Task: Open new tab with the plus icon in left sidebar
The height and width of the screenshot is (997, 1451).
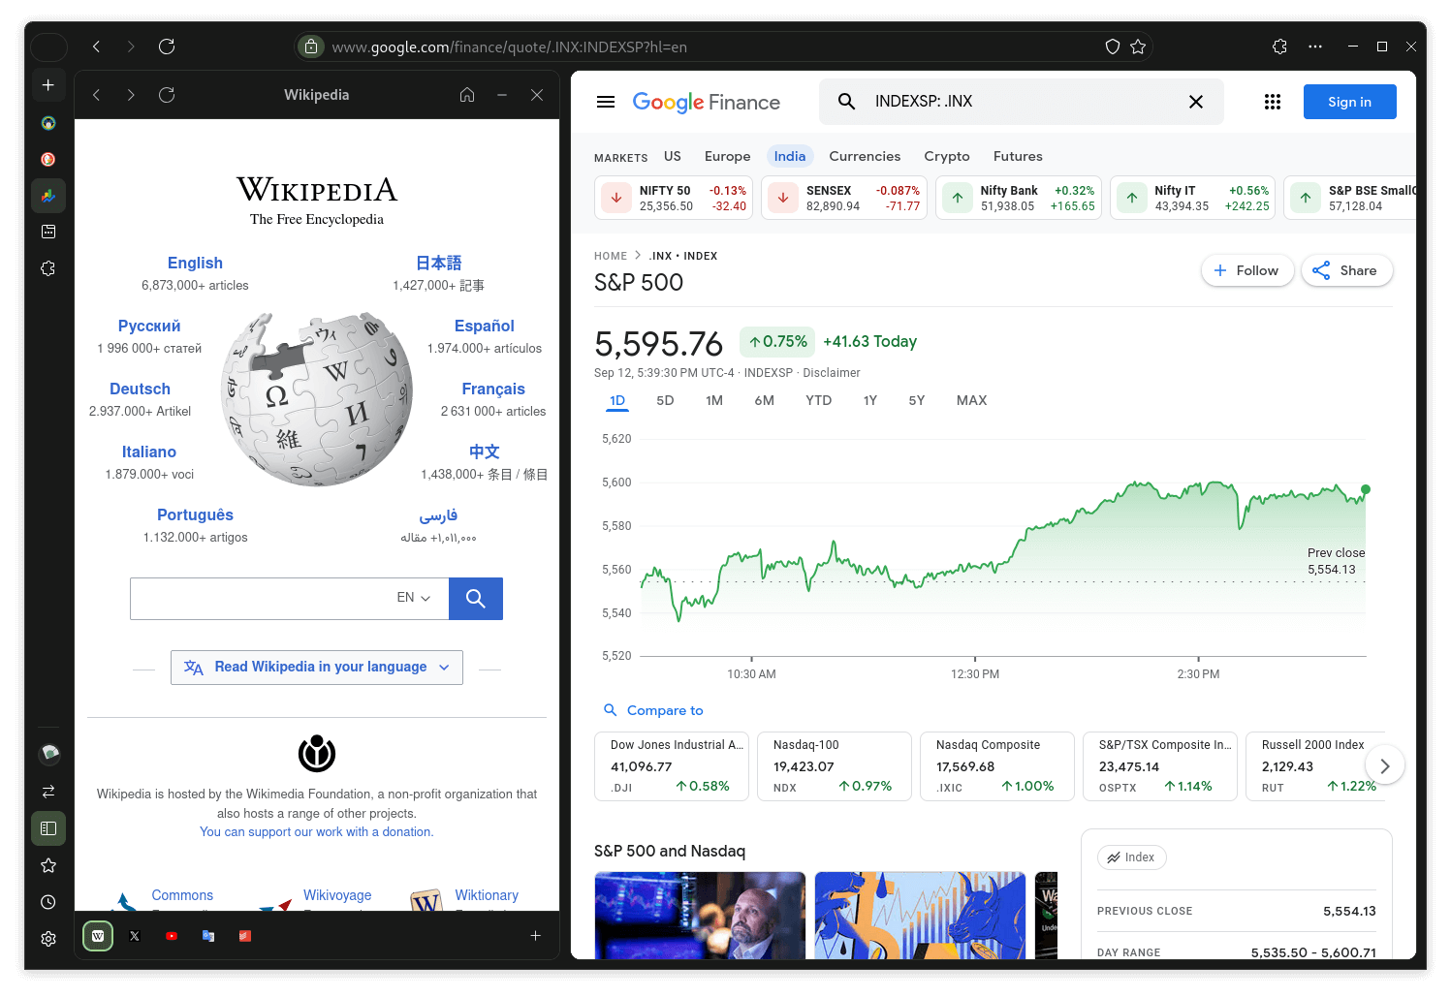Action: point(48,85)
